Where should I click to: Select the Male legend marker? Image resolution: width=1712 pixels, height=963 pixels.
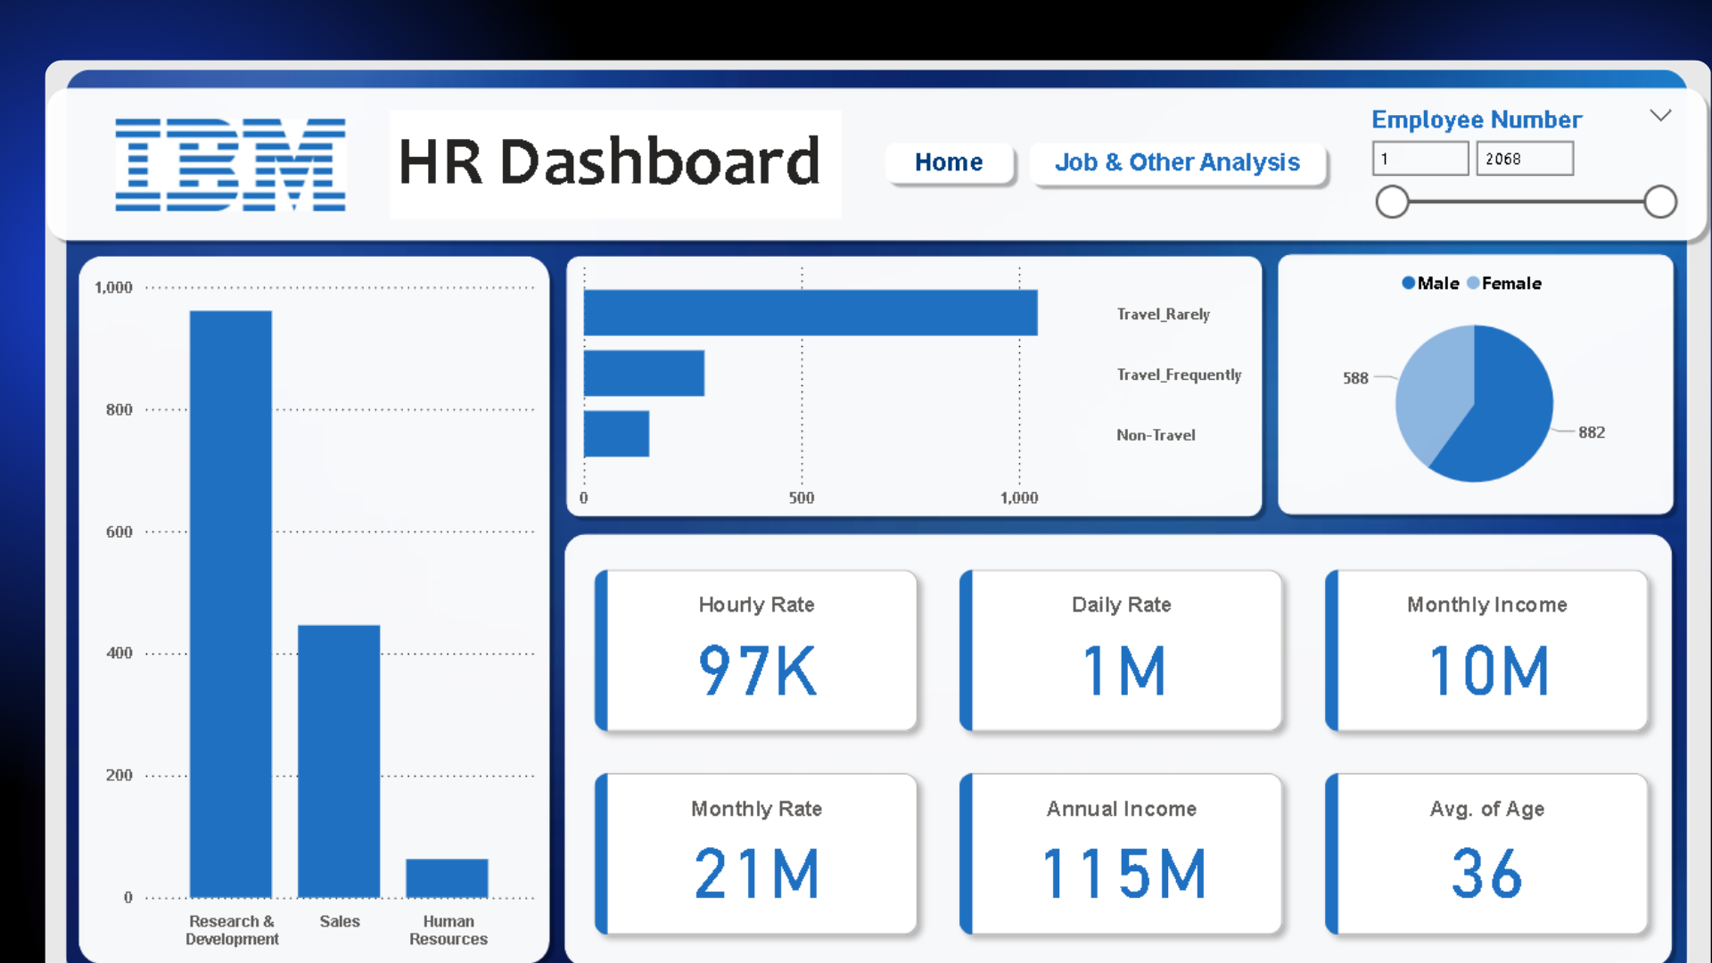(x=1408, y=284)
